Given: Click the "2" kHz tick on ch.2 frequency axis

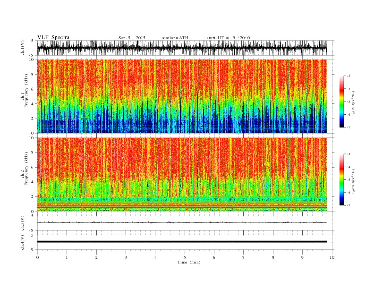Looking at the screenshot, I should click(x=33, y=197).
